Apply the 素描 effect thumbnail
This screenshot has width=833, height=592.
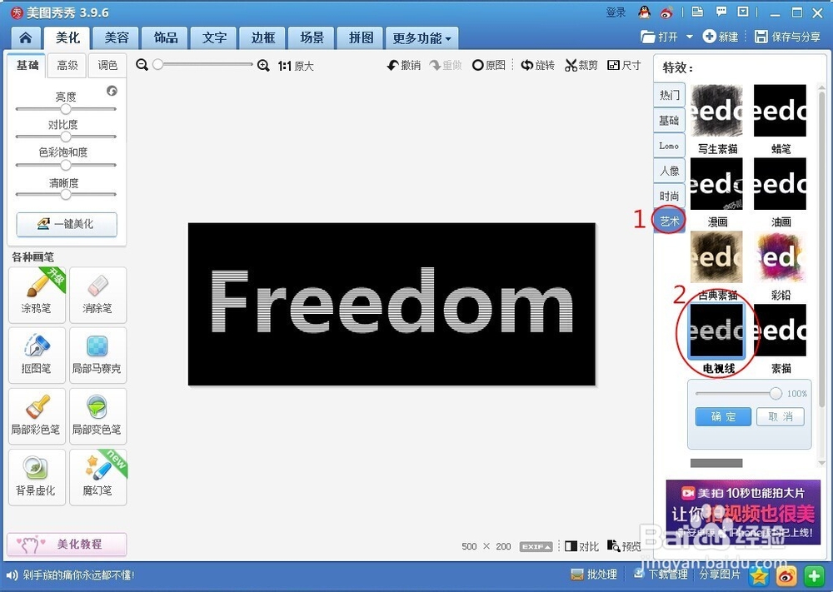coord(780,331)
